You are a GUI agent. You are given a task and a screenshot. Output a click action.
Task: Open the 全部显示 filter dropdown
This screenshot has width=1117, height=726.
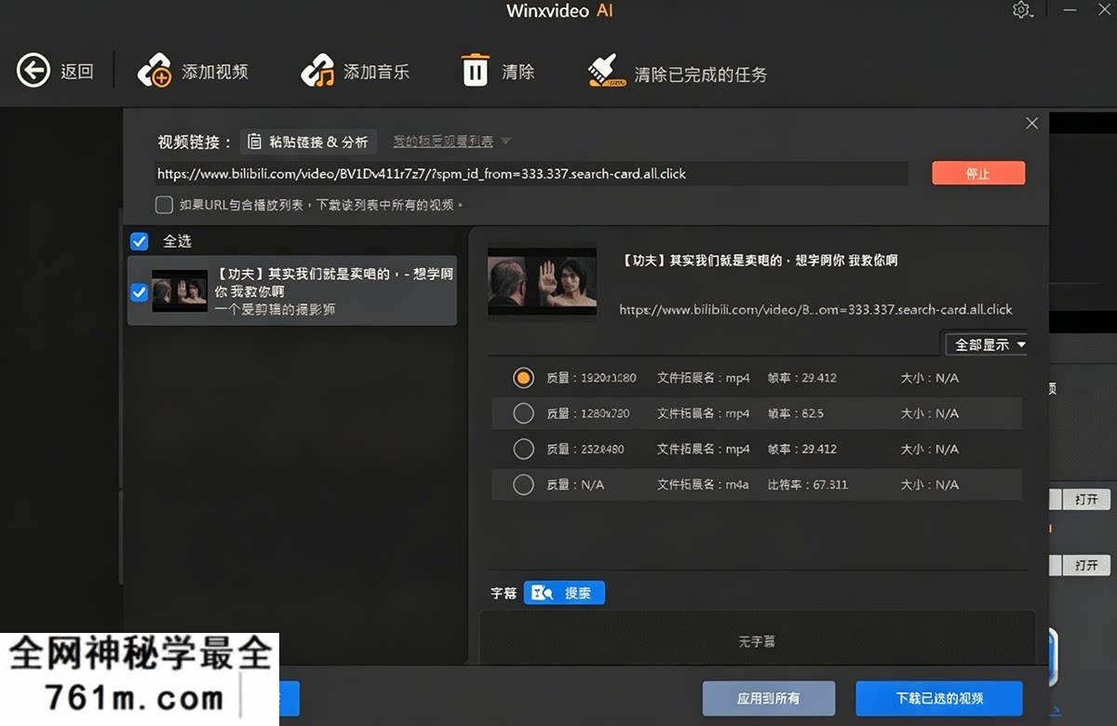pos(987,344)
